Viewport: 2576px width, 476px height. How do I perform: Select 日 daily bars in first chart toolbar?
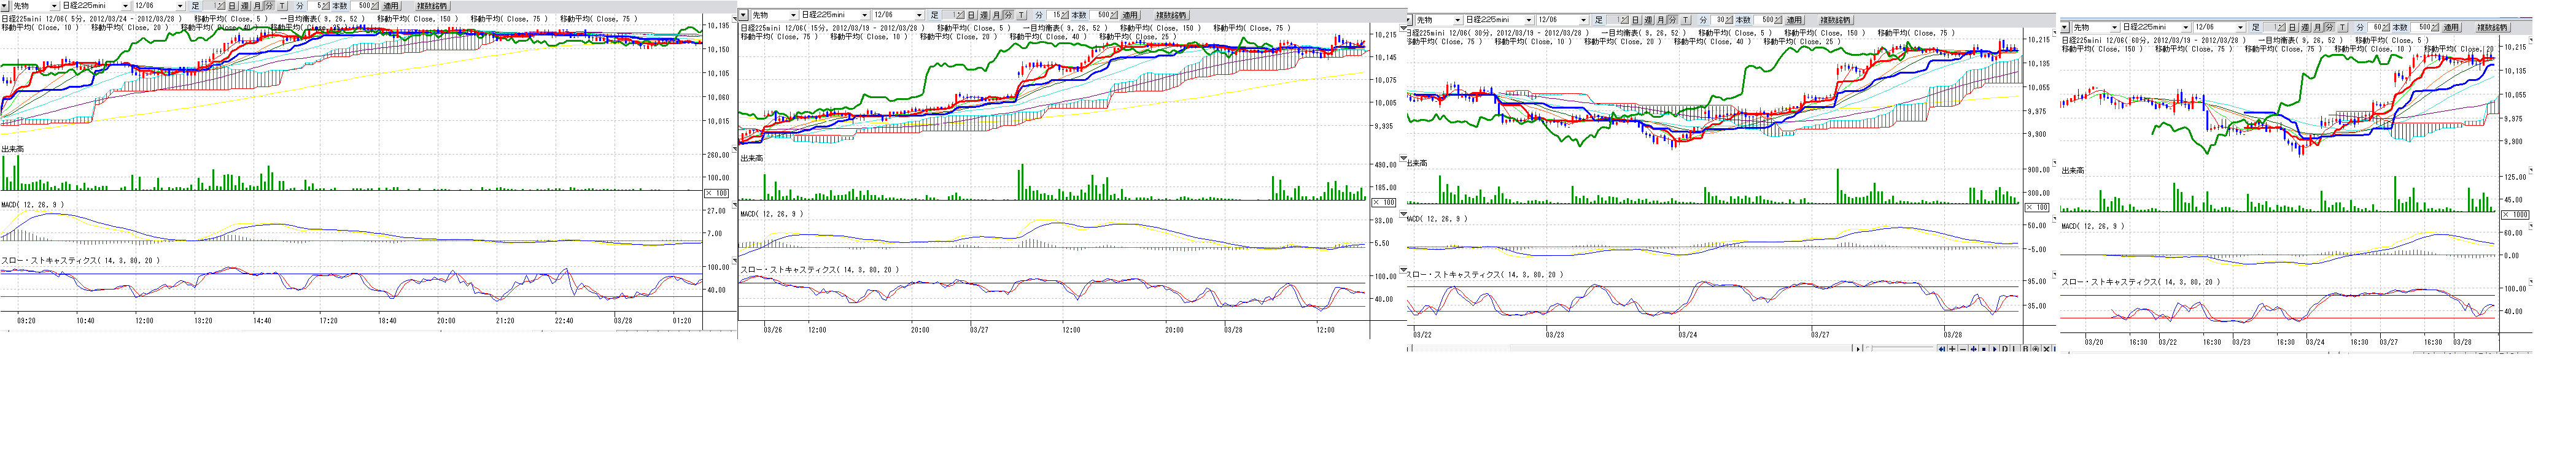pos(232,6)
